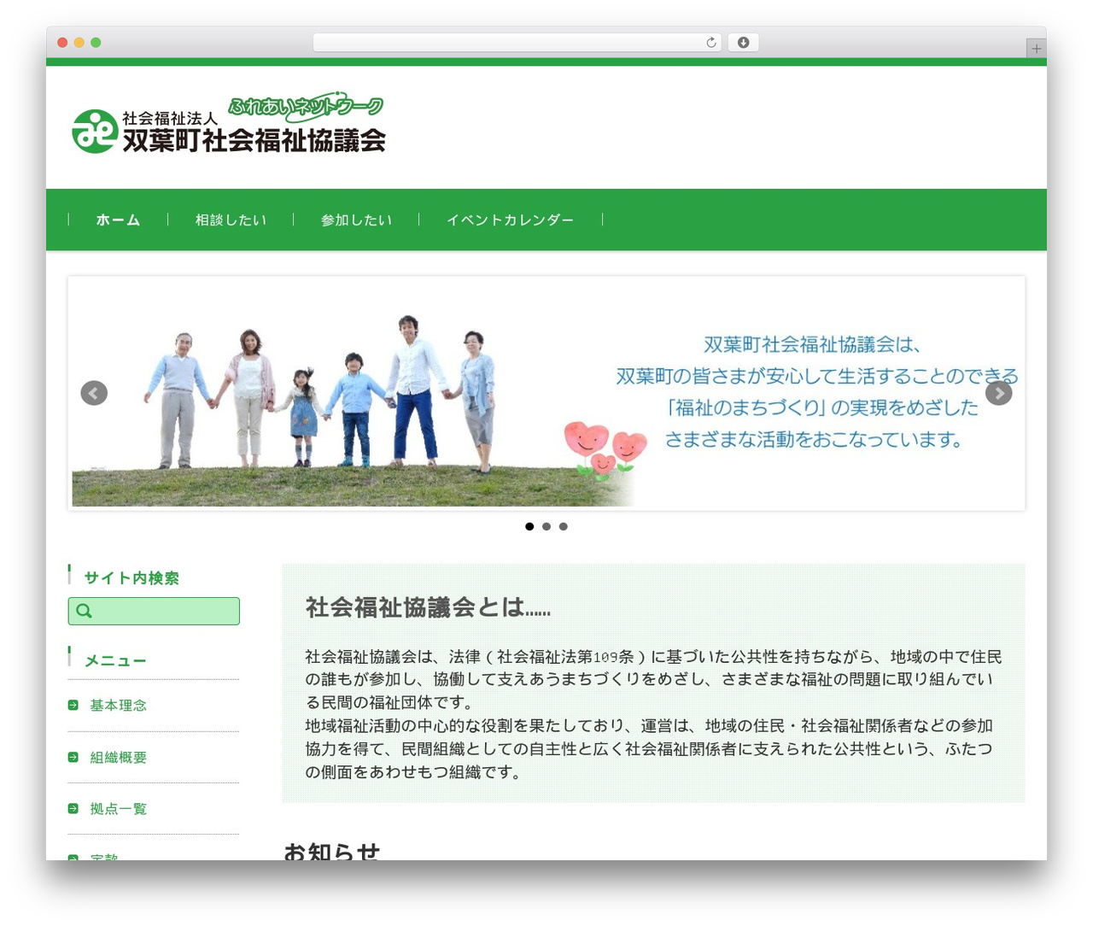Open a new browser tab with plus button
This screenshot has width=1093, height=926.
(x=1036, y=49)
